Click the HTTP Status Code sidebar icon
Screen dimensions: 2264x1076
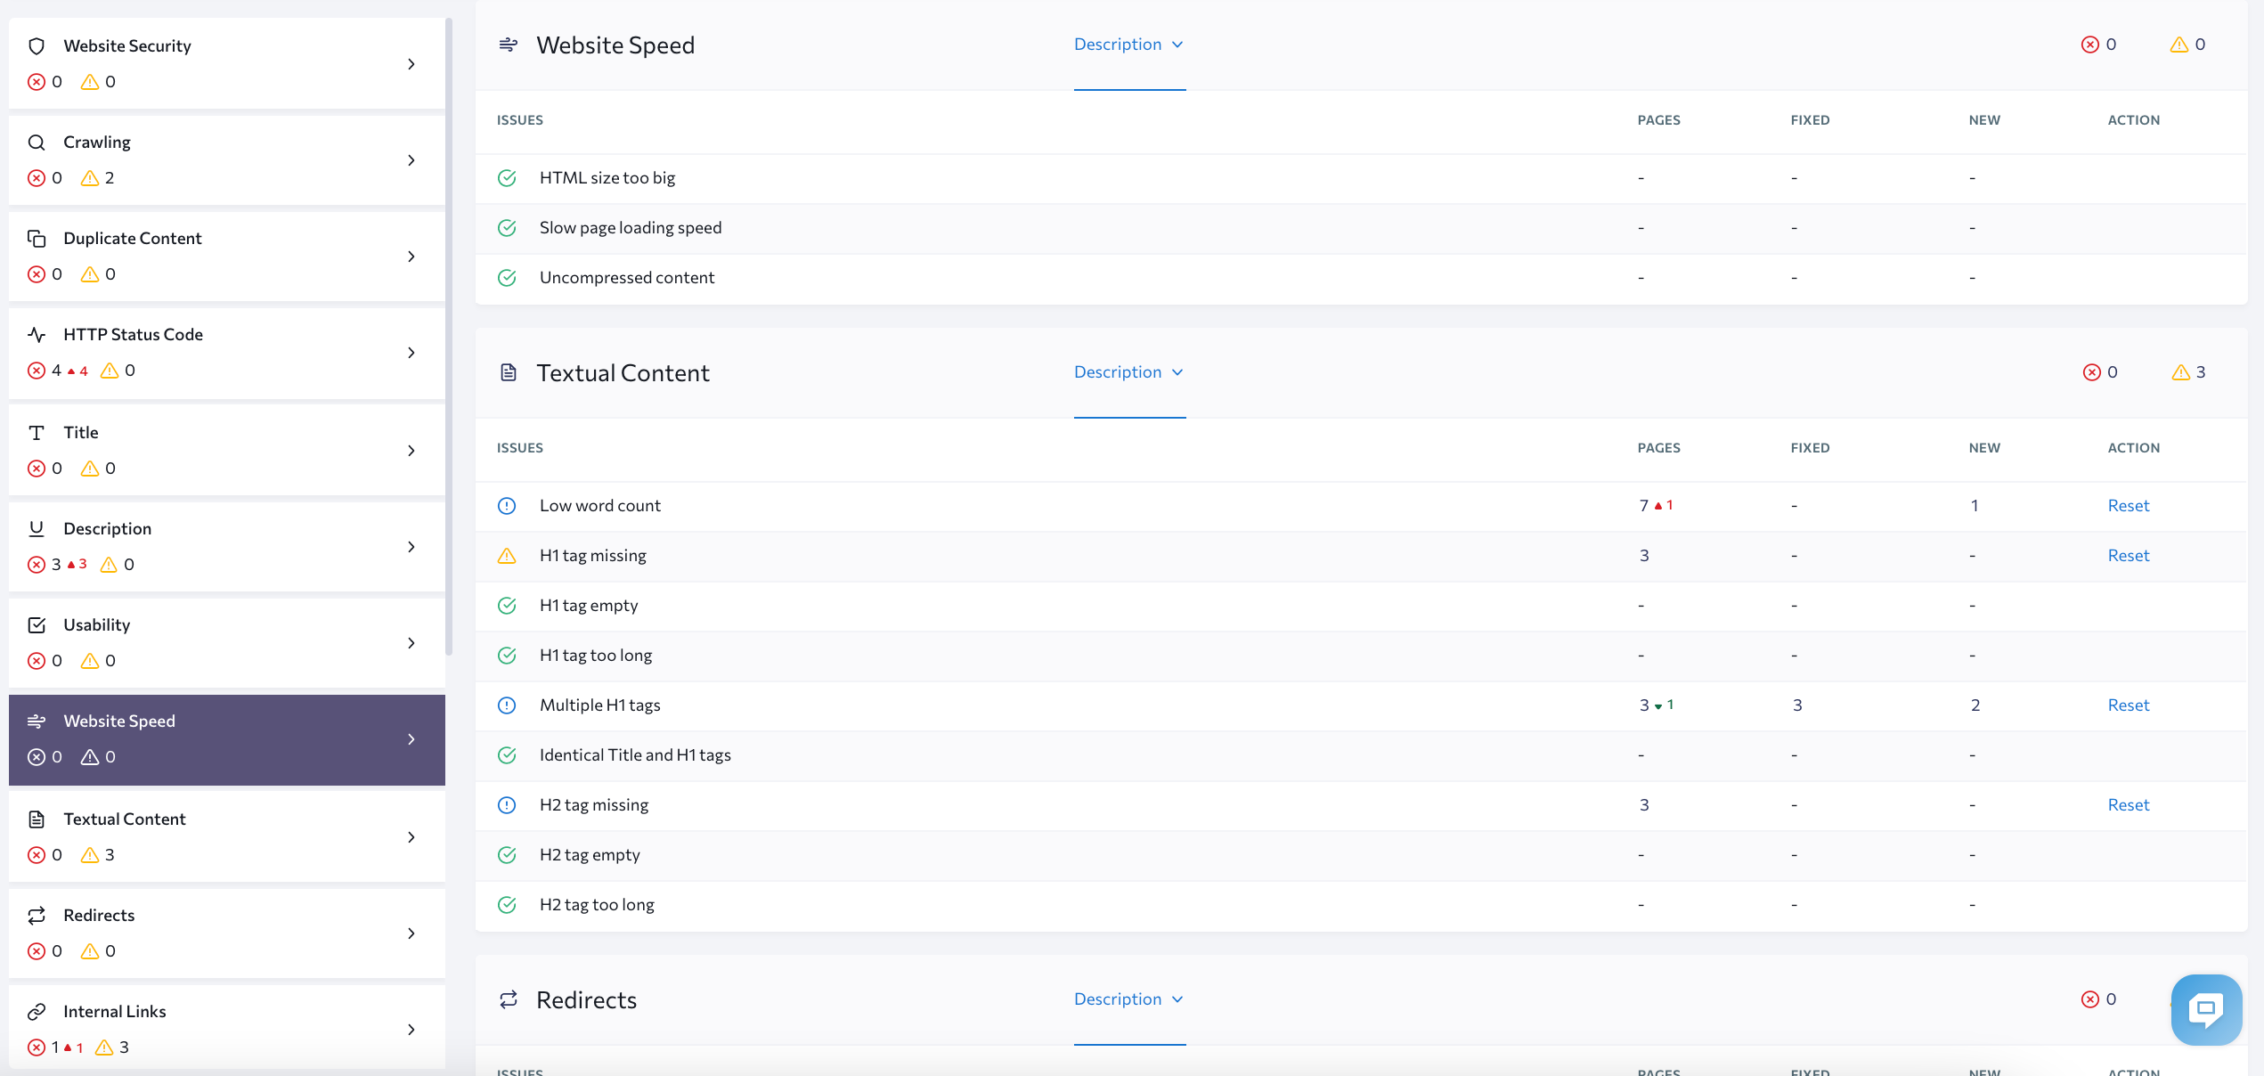pos(37,334)
